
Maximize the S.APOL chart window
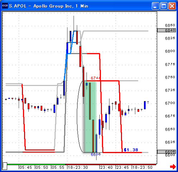click(164, 6)
